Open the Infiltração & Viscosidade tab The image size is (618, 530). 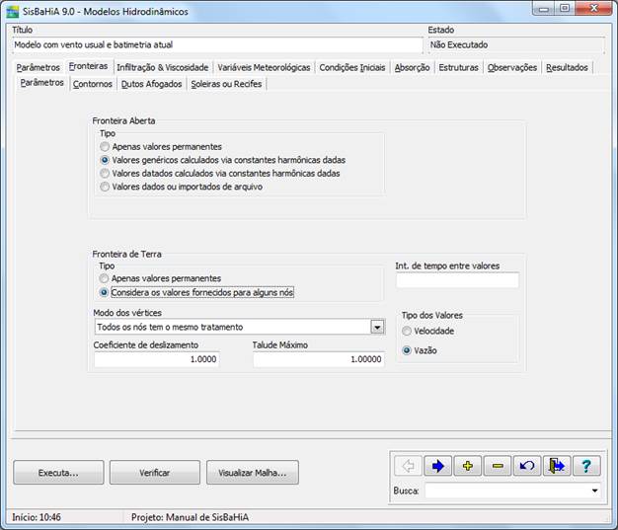click(162, 67)
